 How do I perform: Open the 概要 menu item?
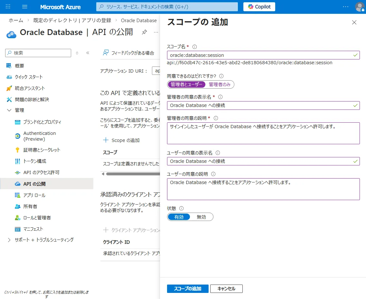click(19, 66)
